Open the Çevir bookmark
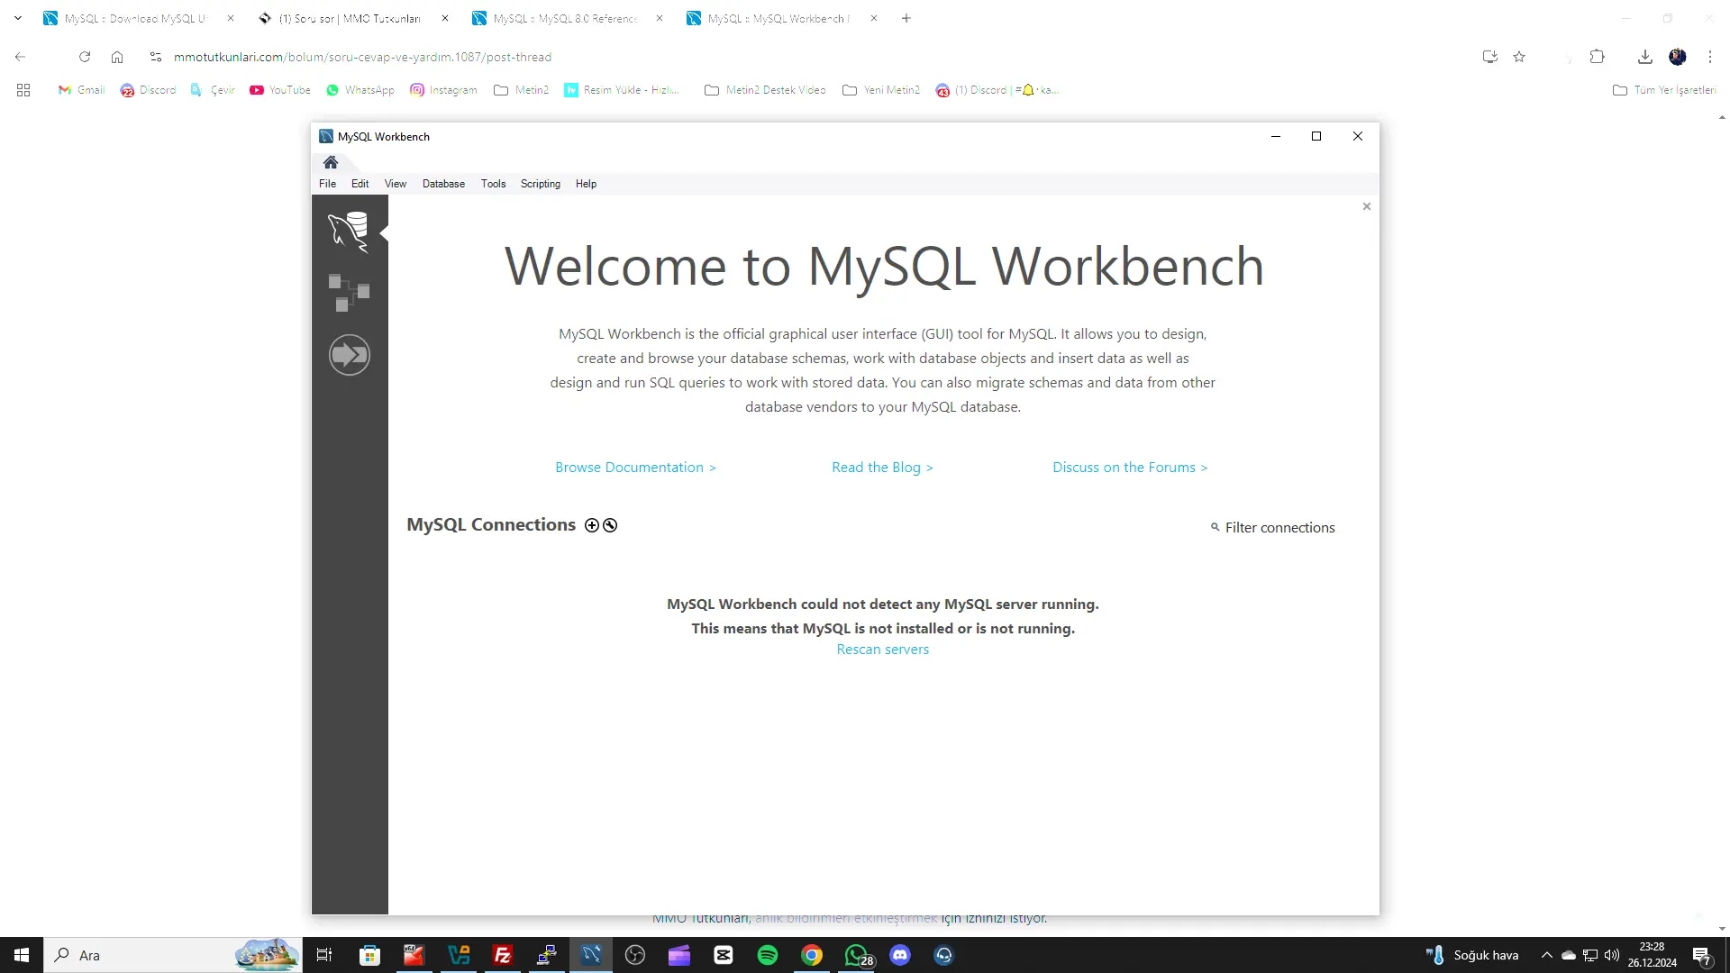Viewport: 1730px width, 973px height. coord(213,90)
